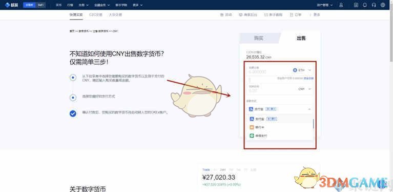The width and height of the screenshot is (393, 192).
Task: Open the notifications bell icon
Action: (x=365, y=5)
